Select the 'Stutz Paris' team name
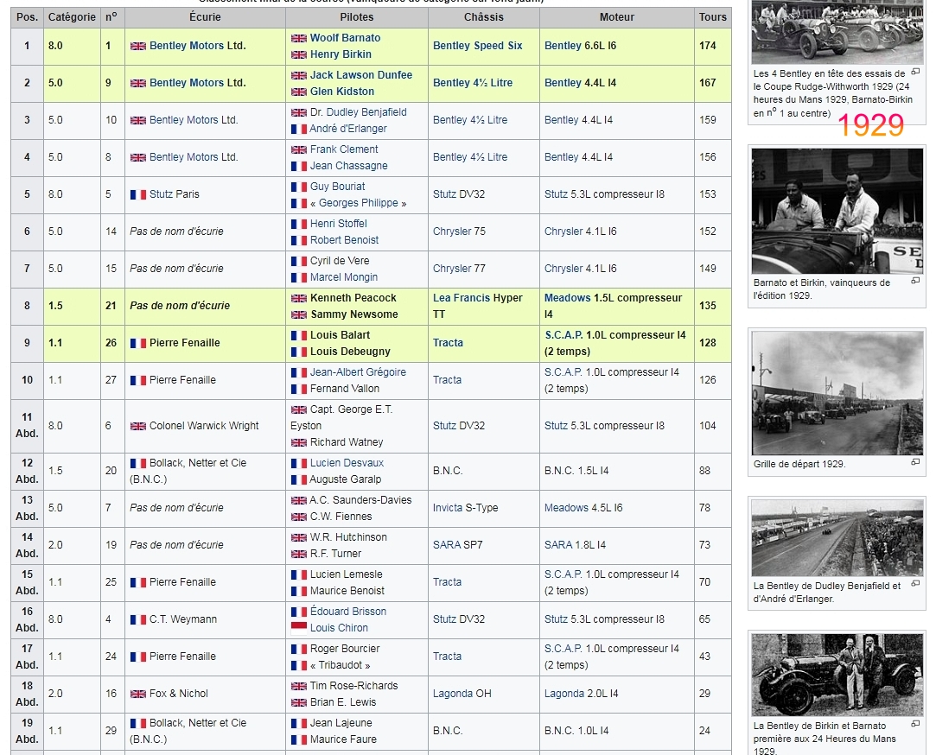936x755 pixels. click(175, 194)
